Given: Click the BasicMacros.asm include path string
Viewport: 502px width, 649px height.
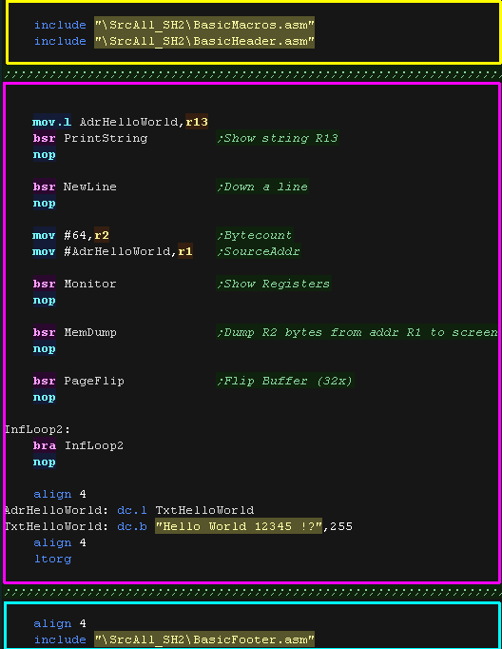Looking at the screenshot, I should (204, 25).
